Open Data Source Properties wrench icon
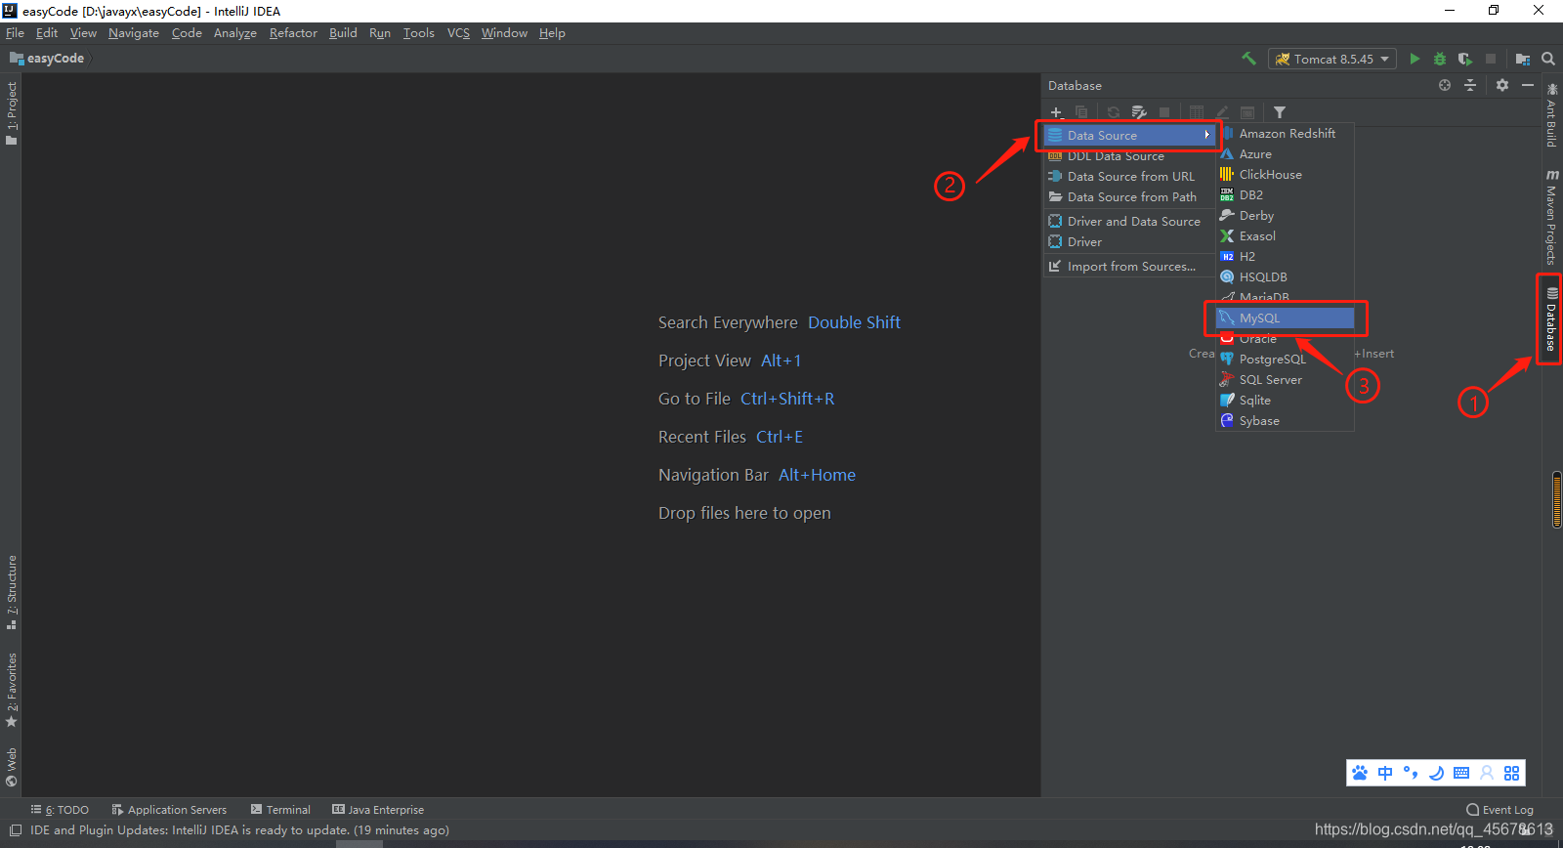 (x=1139, y=112)
